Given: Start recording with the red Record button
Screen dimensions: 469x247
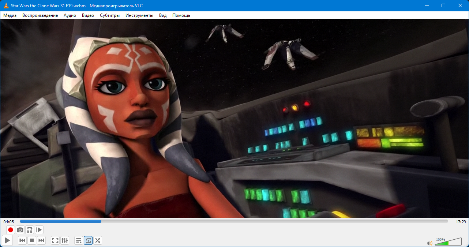Looking at the screenshot, I should (11, 230).
